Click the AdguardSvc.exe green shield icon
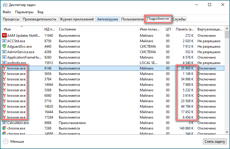 4,47
